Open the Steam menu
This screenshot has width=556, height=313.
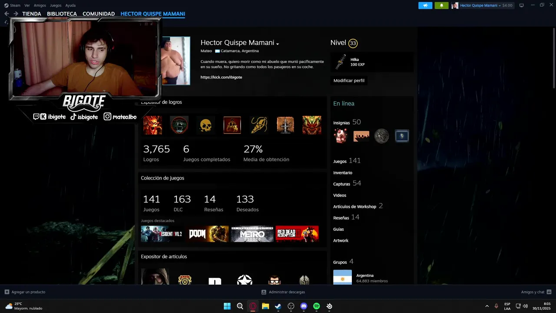tap(13, 5)
